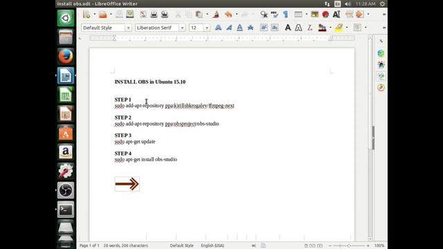Switch to single-page view layout
443x249 pixels.
point(306,246)
